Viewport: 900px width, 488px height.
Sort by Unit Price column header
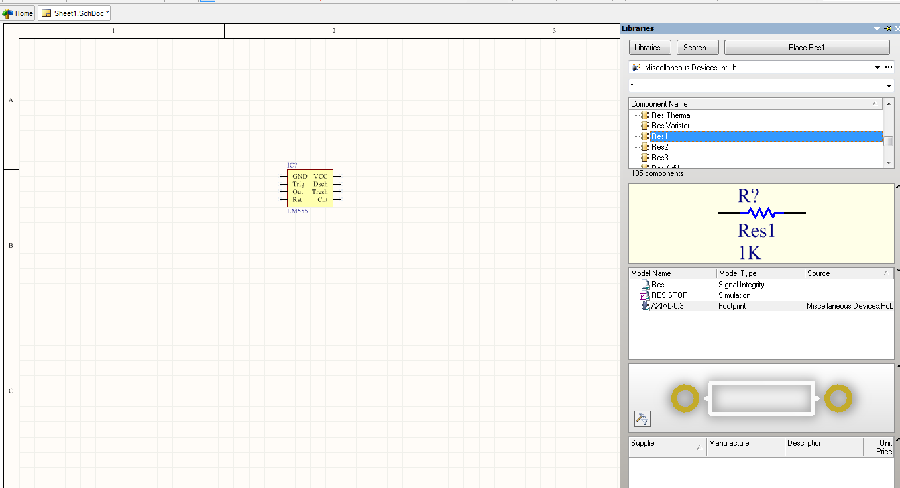pyautogui.click(x=879, y=447)
